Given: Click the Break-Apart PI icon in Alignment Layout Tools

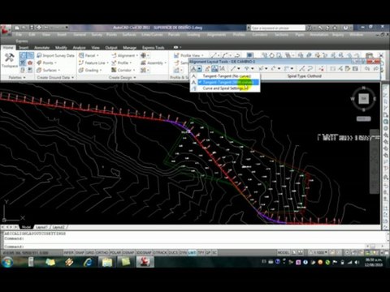Looking at the screenshot, I should point(222,69).
